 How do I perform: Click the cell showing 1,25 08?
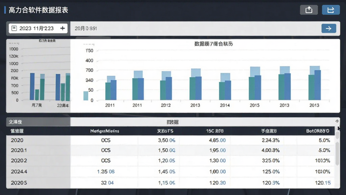point(106,172)
